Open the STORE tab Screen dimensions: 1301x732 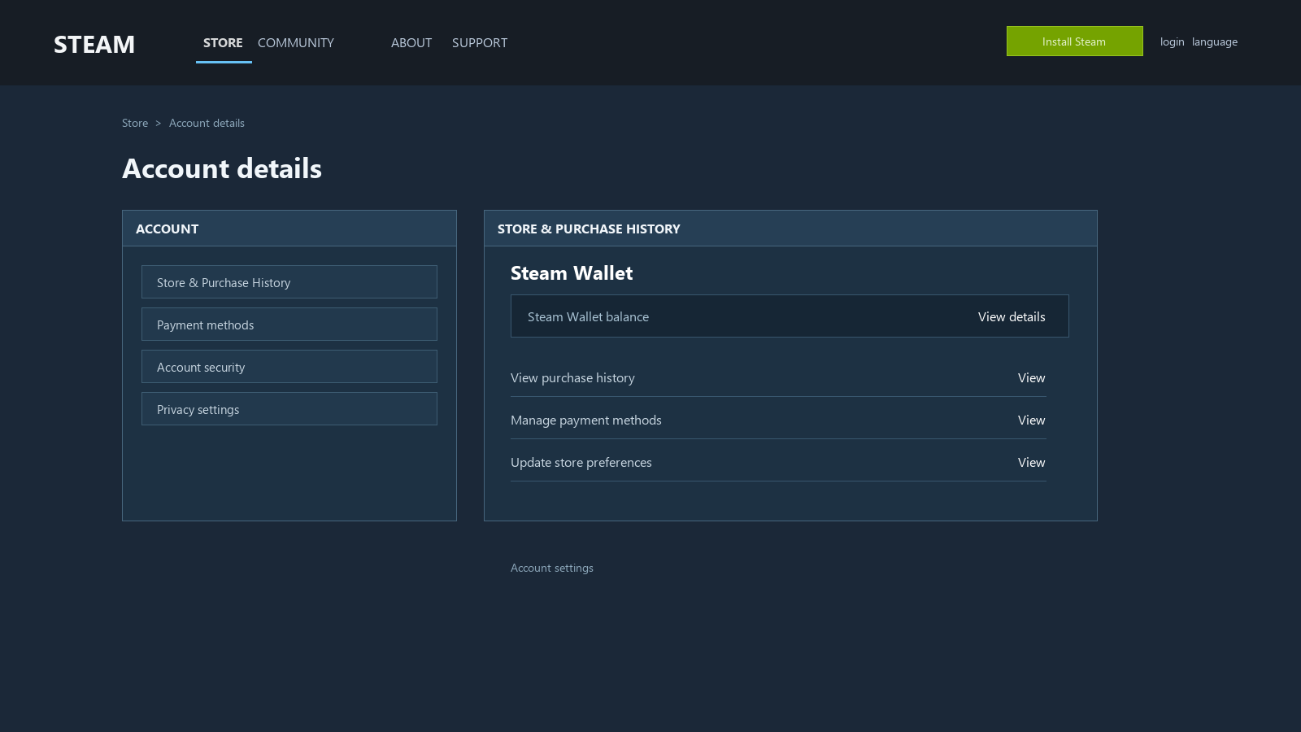[223, 42]
